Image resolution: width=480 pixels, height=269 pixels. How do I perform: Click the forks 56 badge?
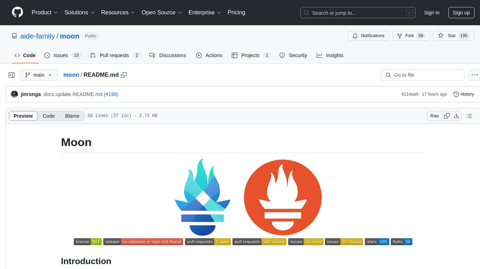[401, 242]
